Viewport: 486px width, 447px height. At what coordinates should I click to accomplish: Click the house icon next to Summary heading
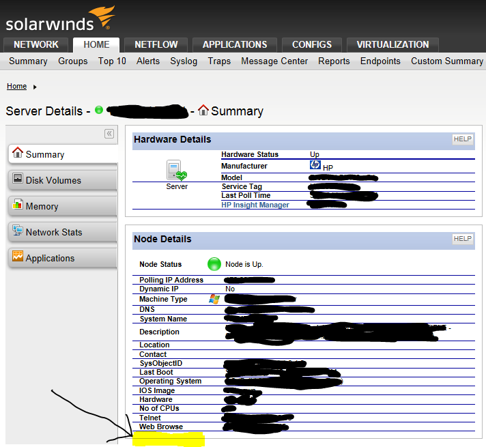[x=203, y=110]
